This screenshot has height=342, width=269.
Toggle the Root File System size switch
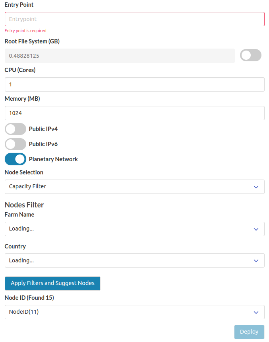pyautogui.click(x=250, y=55)
